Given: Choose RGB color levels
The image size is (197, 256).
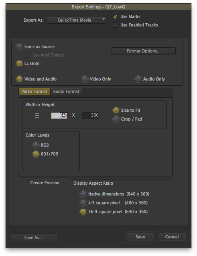Looking at the screenshot, I should [36, 145].
